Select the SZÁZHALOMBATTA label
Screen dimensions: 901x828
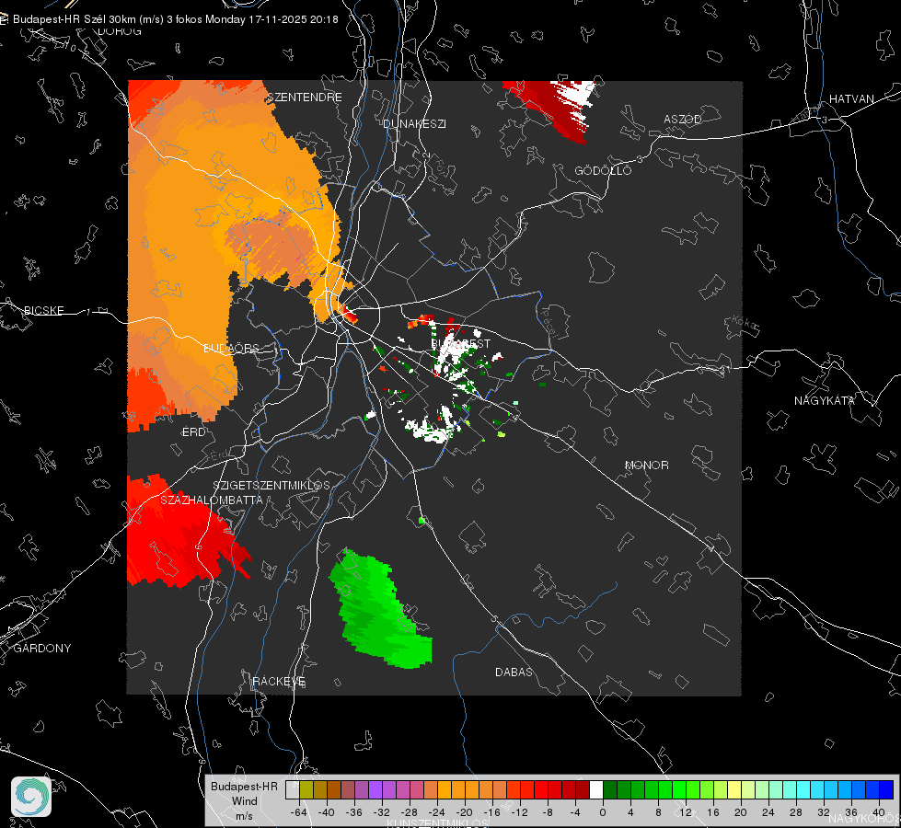(212, 500)
